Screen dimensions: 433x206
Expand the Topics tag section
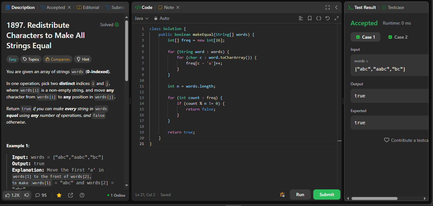tap(31, 59)
